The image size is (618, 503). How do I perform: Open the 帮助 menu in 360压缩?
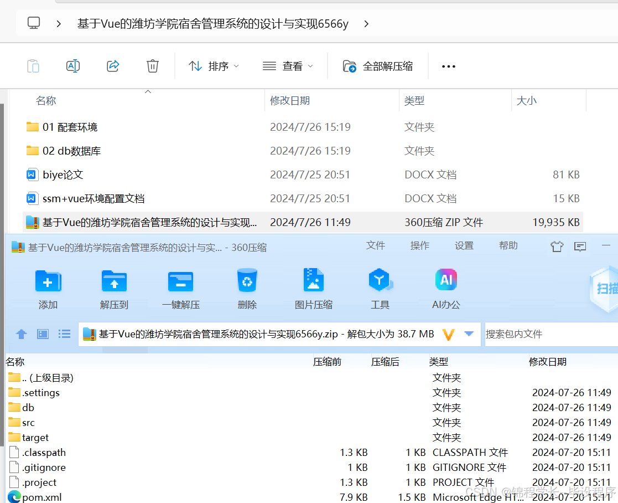pos(508,245)
